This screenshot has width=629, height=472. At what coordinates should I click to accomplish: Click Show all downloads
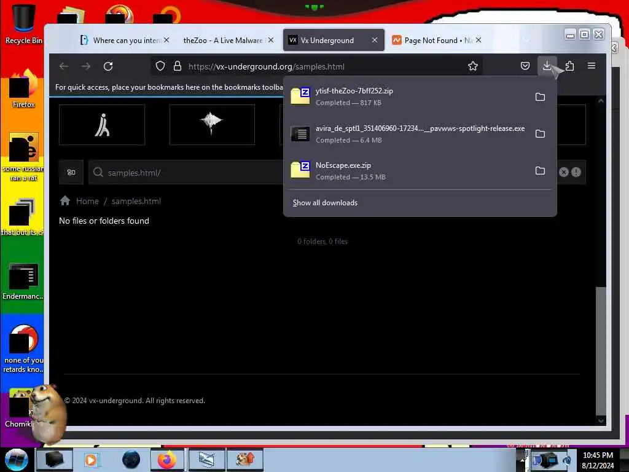(x=325, y=203)
